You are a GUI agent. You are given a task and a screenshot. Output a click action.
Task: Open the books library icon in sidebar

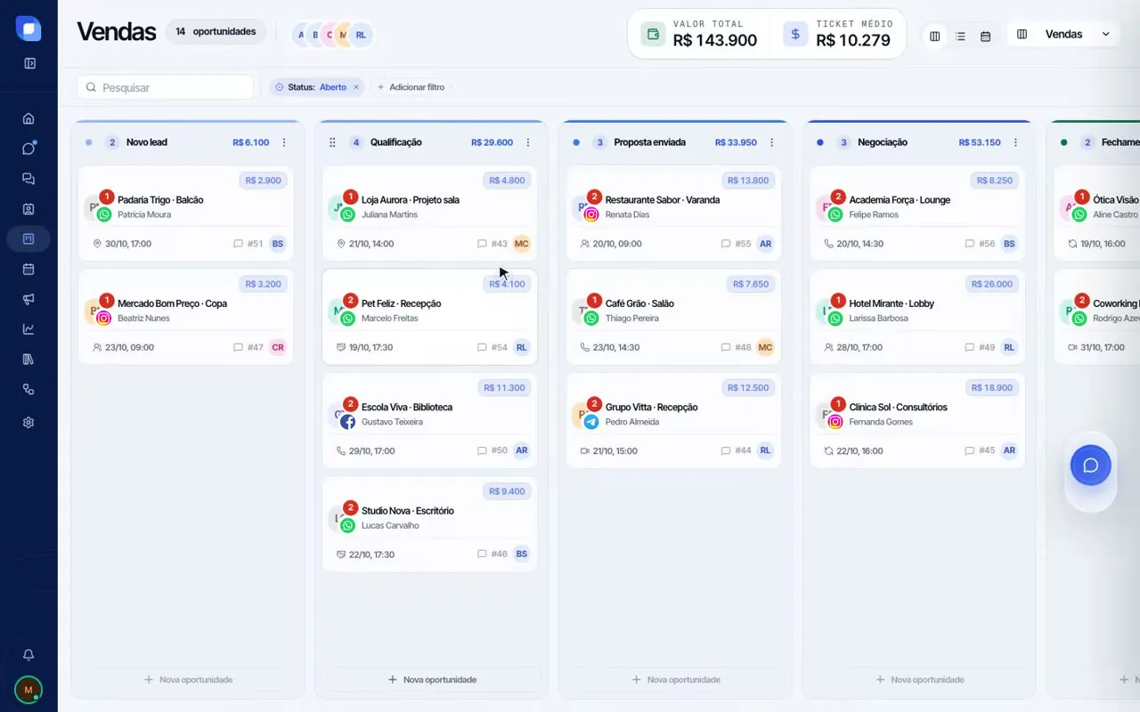click(28, 360)
